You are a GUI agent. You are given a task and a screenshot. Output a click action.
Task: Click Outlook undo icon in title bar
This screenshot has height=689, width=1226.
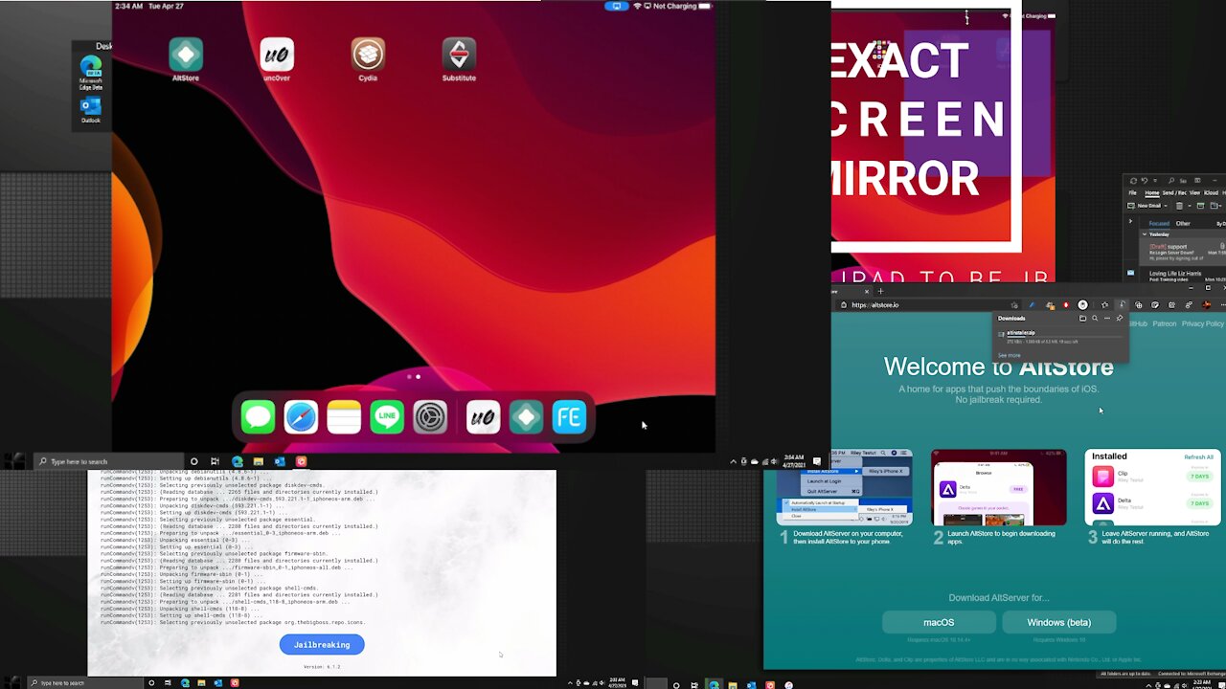(x=1145, y=180)
